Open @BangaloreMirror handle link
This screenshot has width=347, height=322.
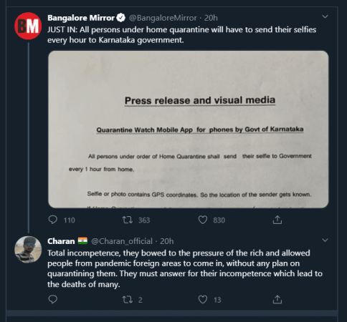pyautogui.click(x=163, y=18)
